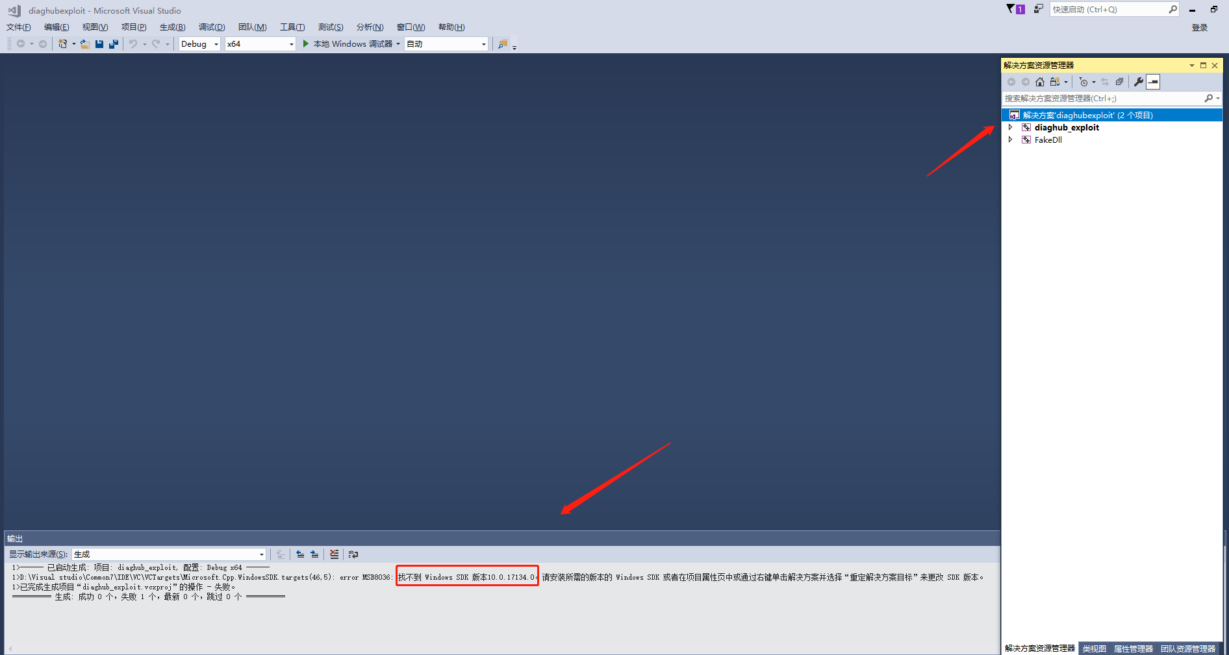Clear All output with the red-X icon
This screenshot has height=655, width=1229.
(334, 554)
